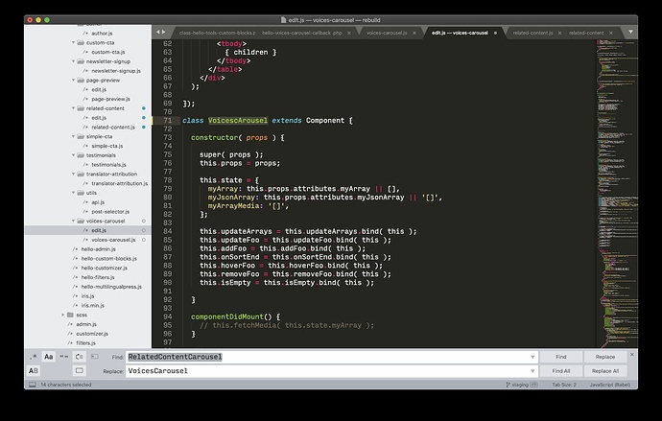Viewport: 662px width, 421px height.
Task: Open simple-cta.js file
Action: 106,146
